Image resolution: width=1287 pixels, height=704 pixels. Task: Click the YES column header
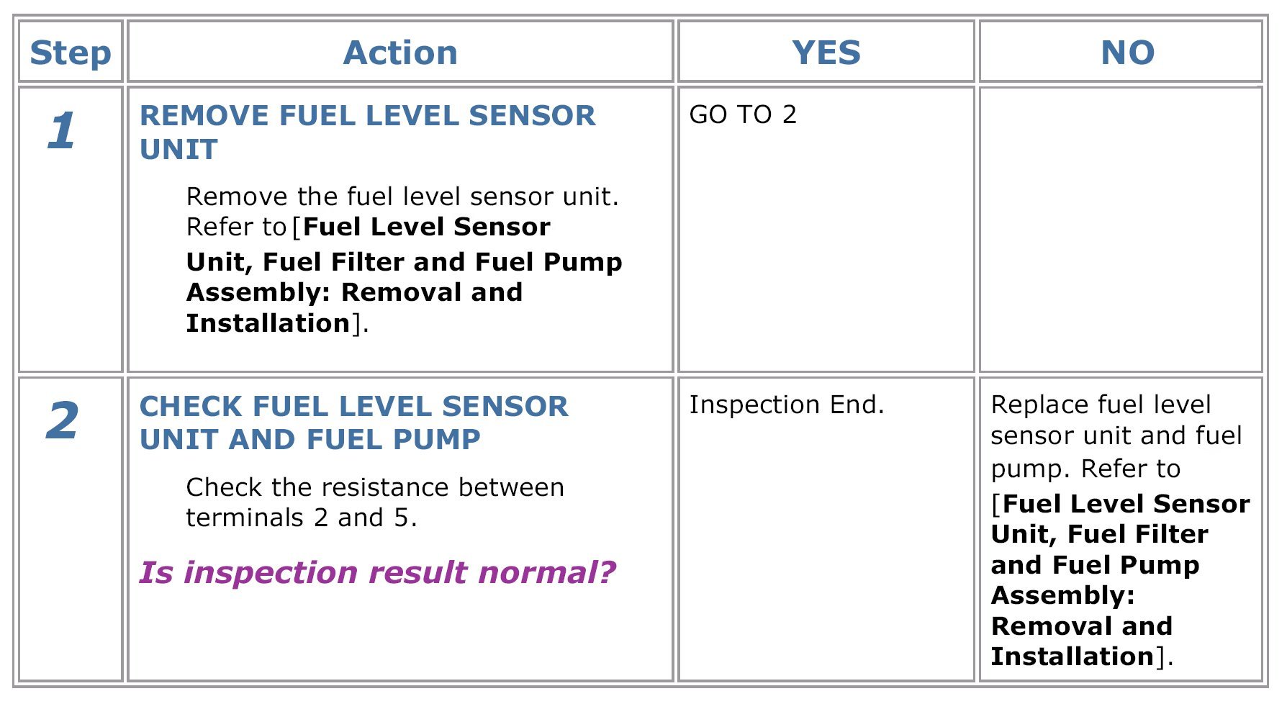pyautogui.click(x=826, y=53)
